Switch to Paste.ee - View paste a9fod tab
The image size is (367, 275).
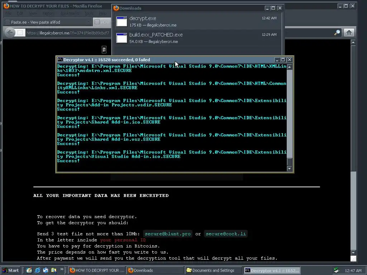(x=47, y=22)
